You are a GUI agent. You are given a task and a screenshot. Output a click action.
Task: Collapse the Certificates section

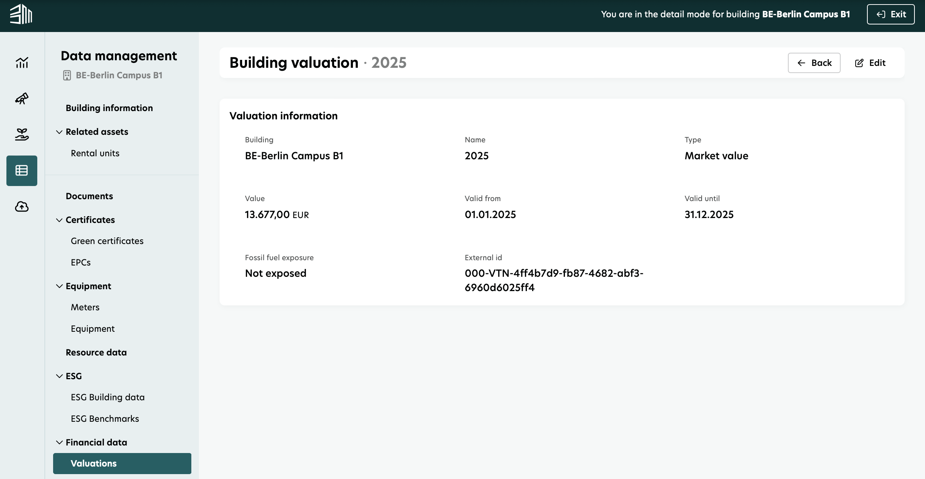(60, 220)
